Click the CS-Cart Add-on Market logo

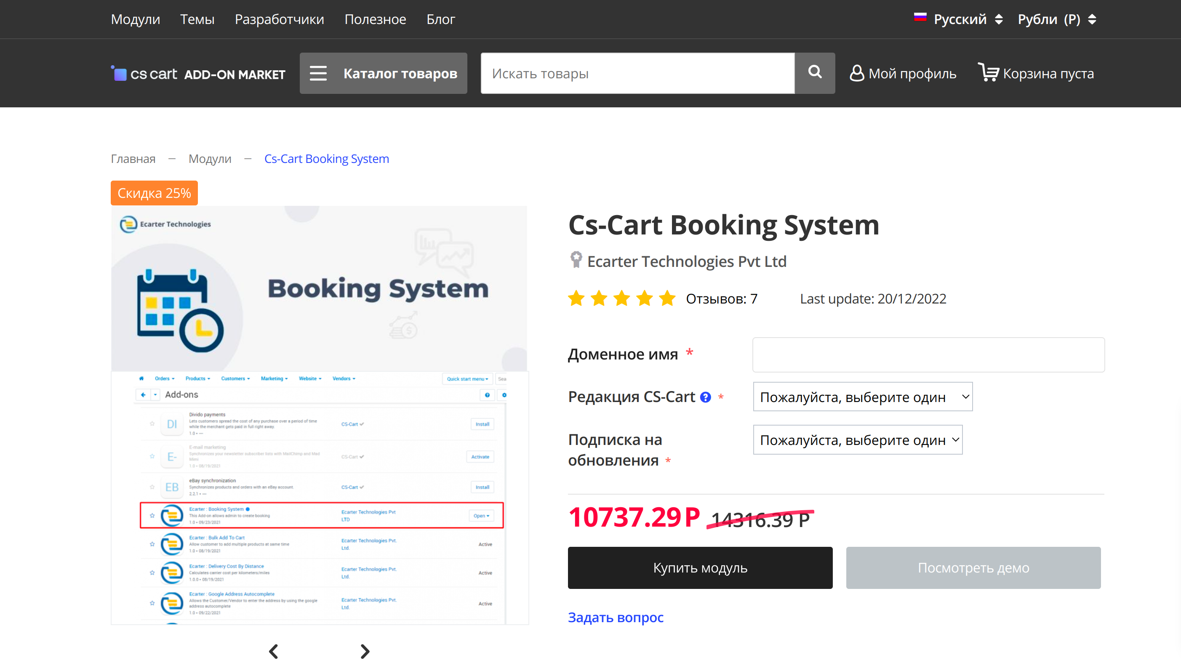click(x=198, y=74)
